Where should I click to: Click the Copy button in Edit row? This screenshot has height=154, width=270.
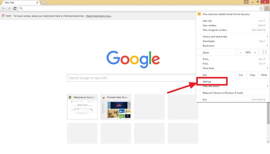(x=252, y=75)
